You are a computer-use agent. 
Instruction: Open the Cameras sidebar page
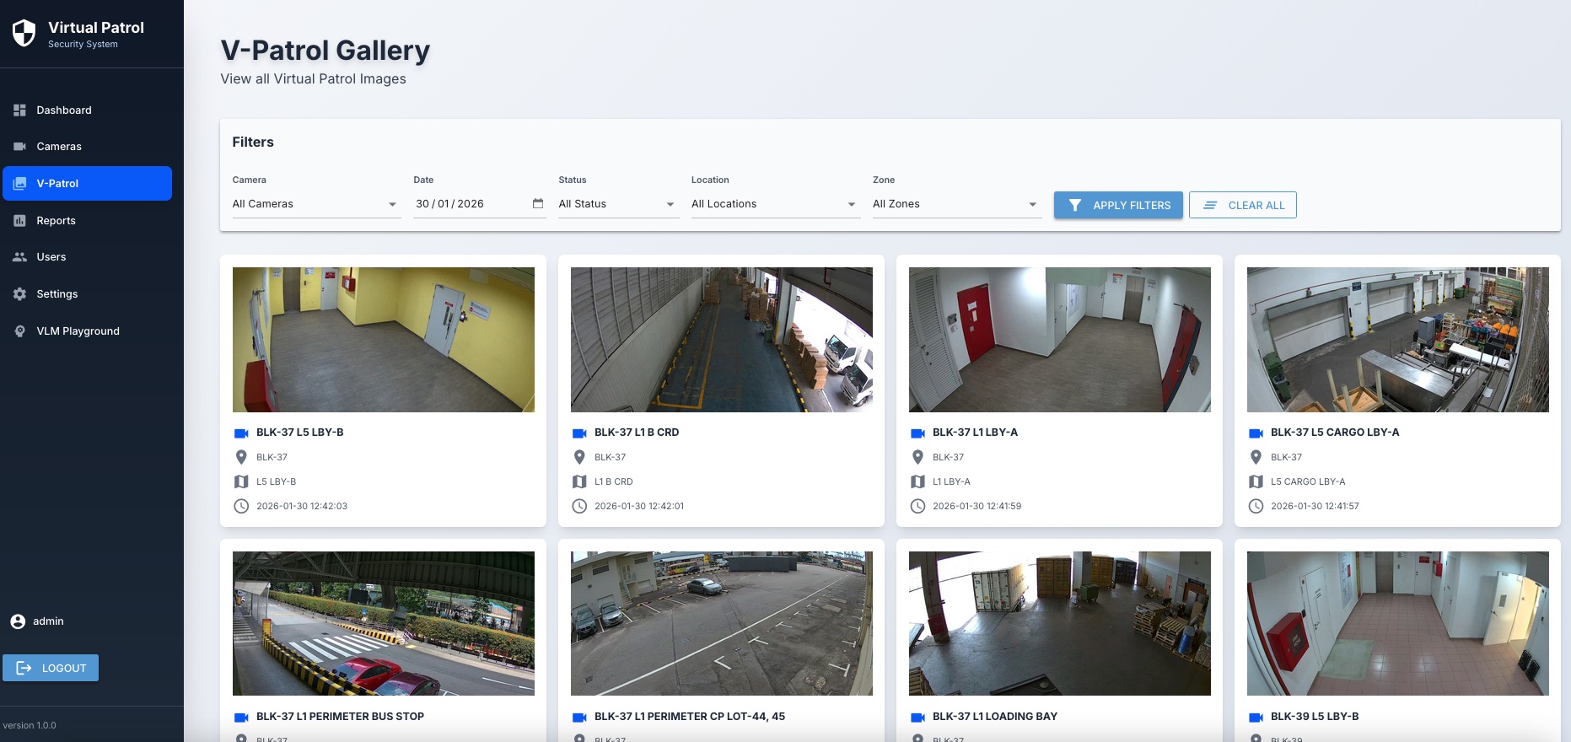click(59, 147)
